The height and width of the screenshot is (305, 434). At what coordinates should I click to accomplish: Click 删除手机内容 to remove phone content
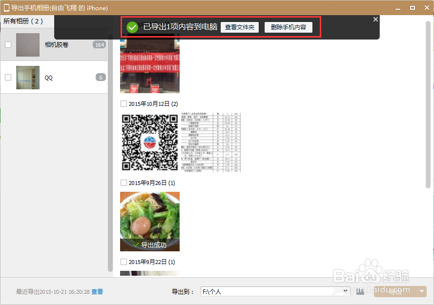pos(289,27)
